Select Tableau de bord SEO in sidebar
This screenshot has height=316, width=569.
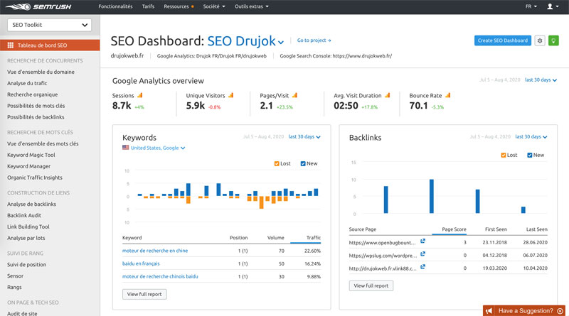(50, 45)
